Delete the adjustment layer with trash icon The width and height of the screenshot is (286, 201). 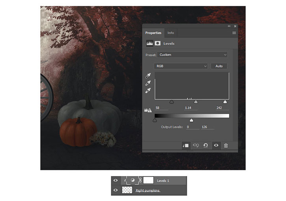pyautogui.click(x=226, y=145)
